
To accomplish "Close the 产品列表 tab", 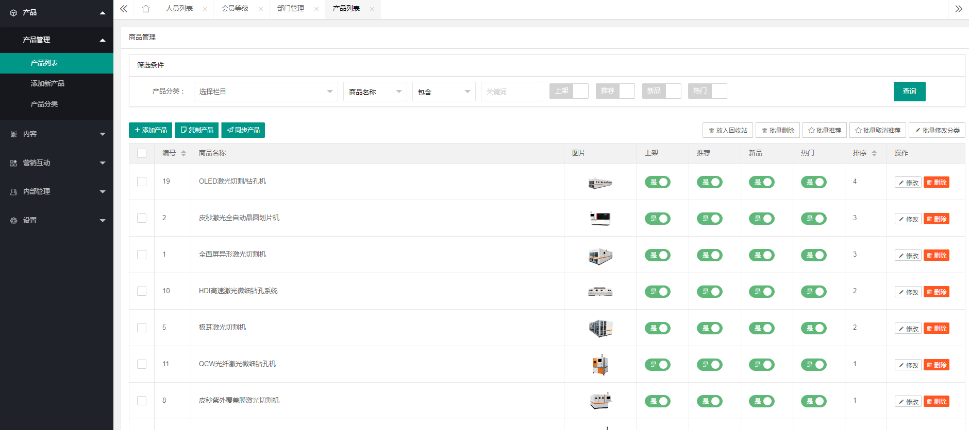I will pyautogui.click(x=372, y=9).
